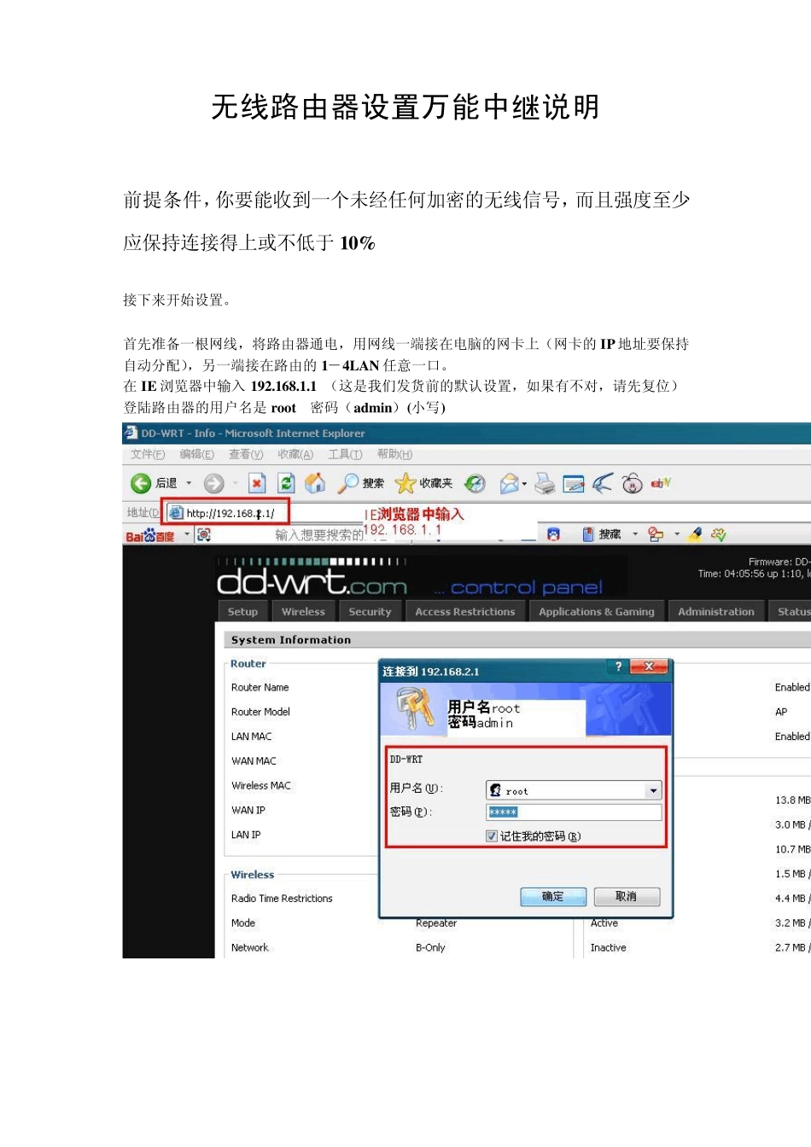811x1147 pixels.
Task: Open the 用户名 combo box dropdown
Action: [x=653, y=791]
